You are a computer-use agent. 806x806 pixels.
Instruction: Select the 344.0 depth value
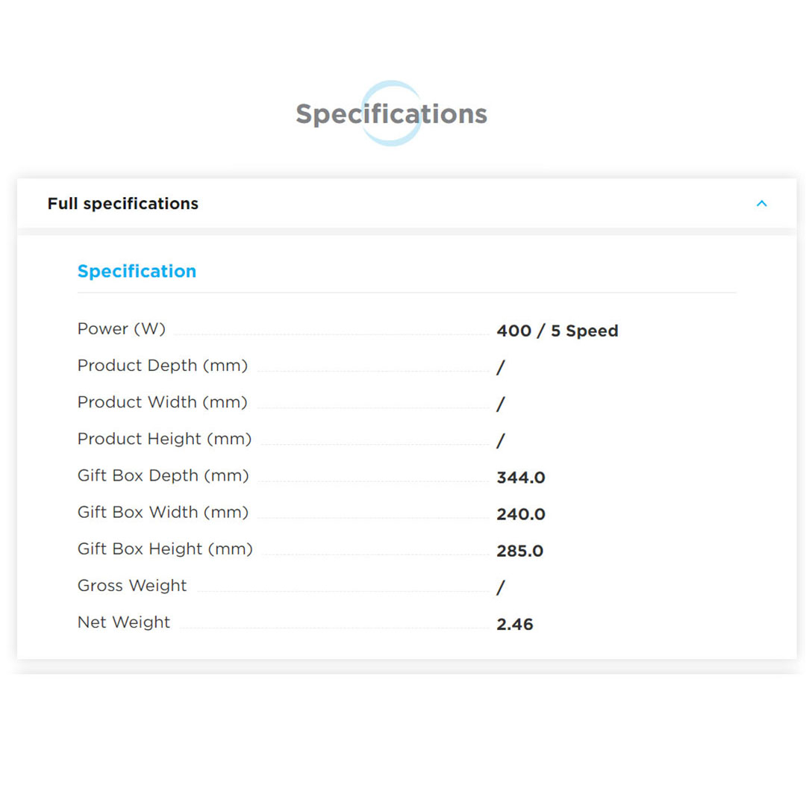[x=521, y=478]
